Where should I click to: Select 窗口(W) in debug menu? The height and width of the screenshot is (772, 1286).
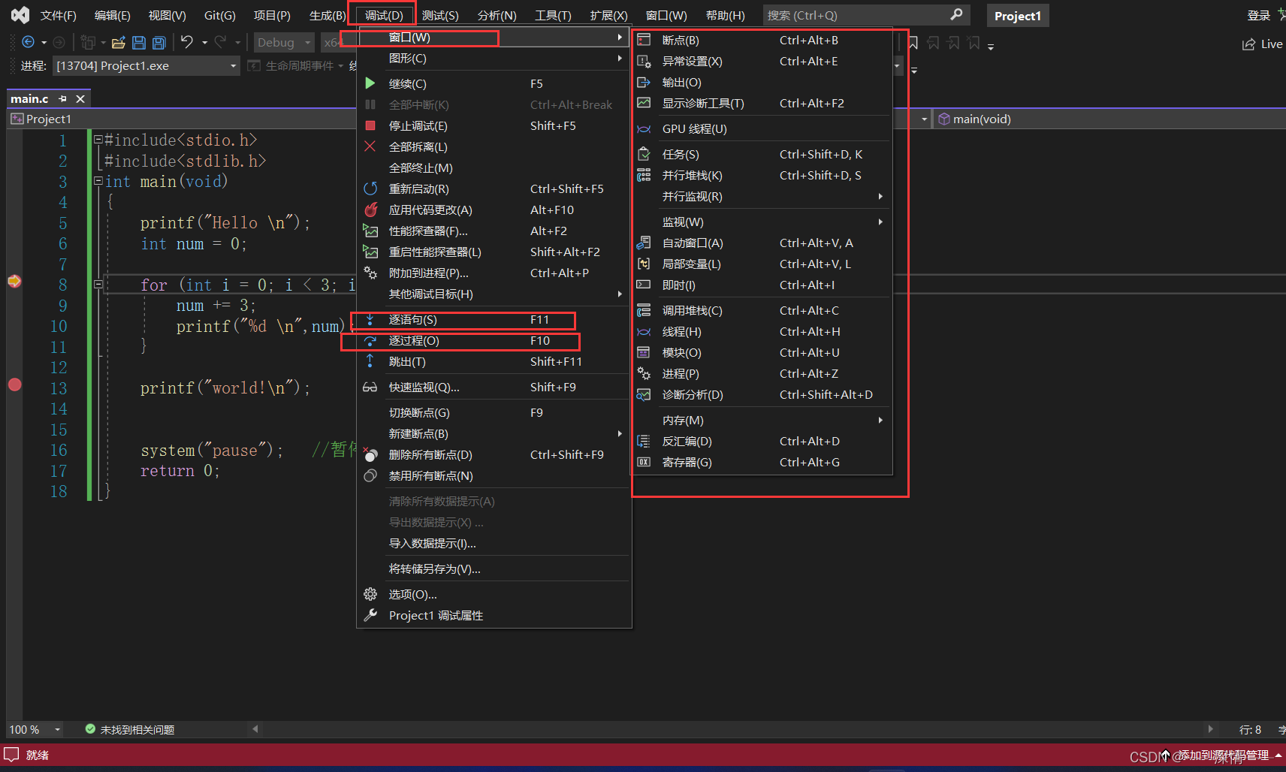(x=494, y=38)
